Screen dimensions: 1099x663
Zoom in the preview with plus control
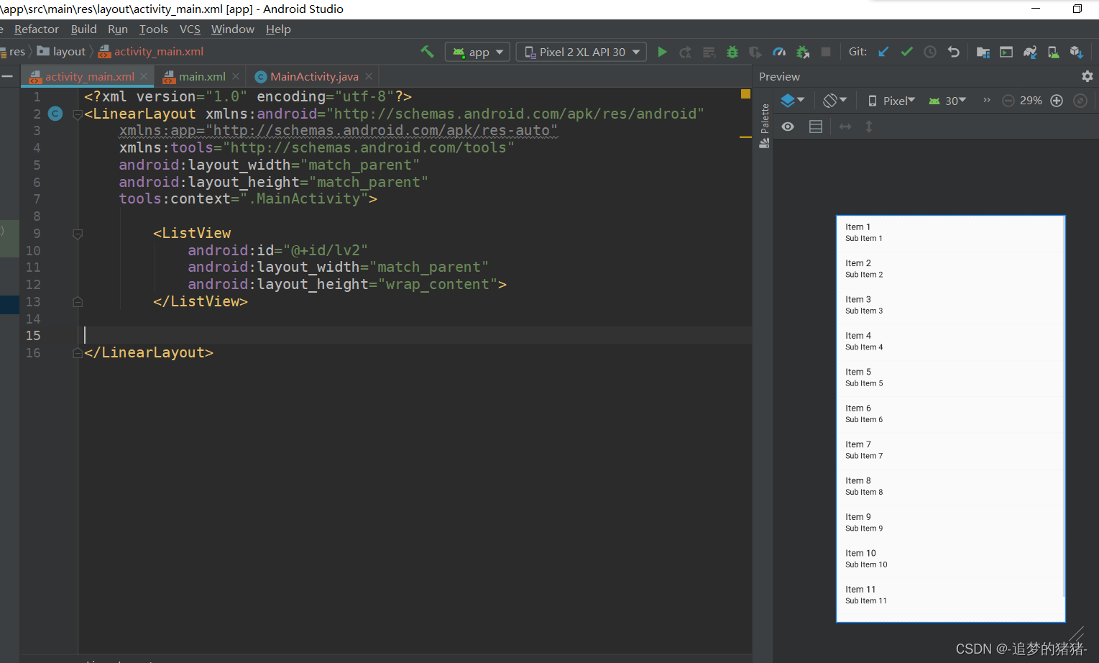[1056, 100]
